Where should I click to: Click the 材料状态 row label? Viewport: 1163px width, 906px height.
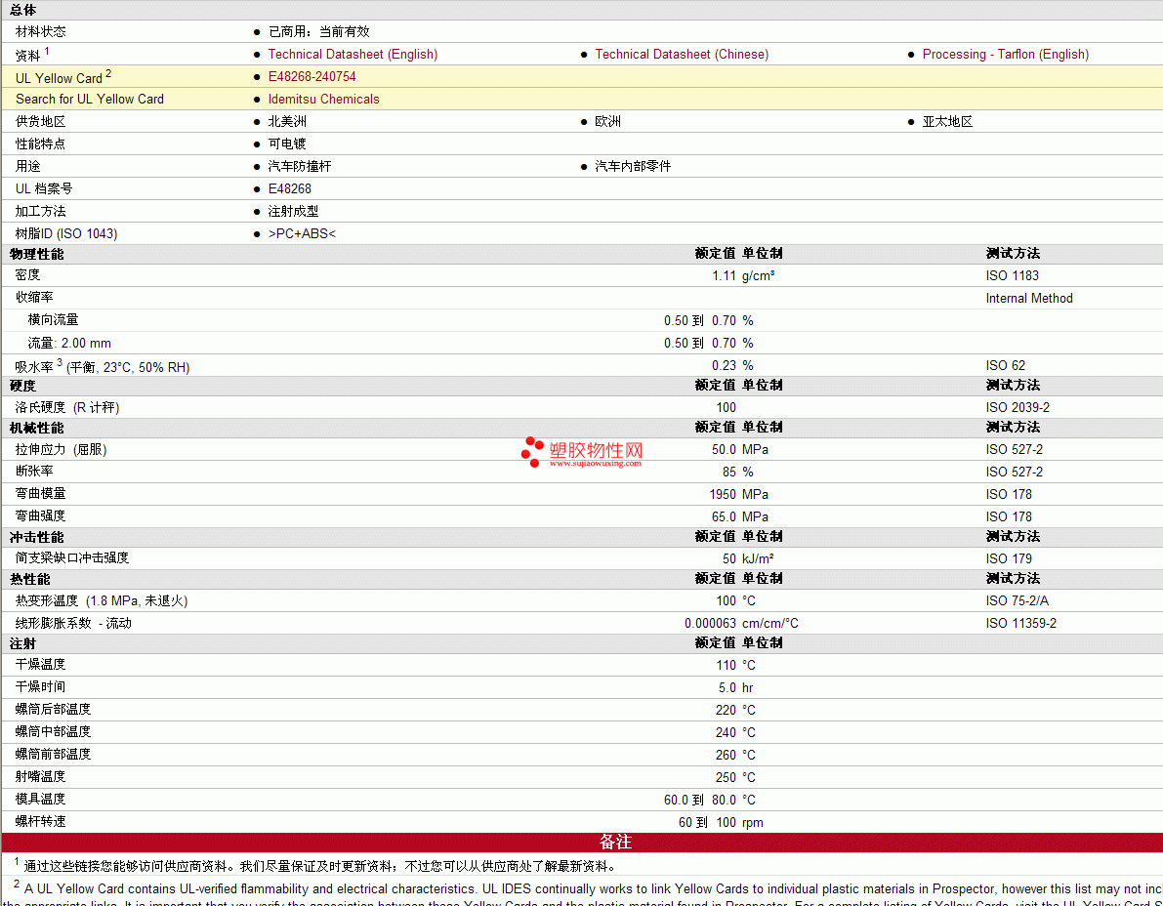click(x=40, y=31)
